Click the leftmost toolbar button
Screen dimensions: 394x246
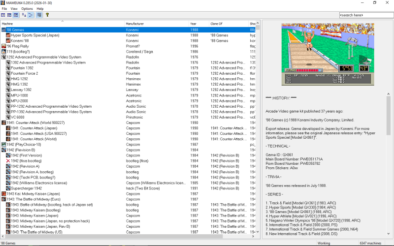click(x=3, y=15)
